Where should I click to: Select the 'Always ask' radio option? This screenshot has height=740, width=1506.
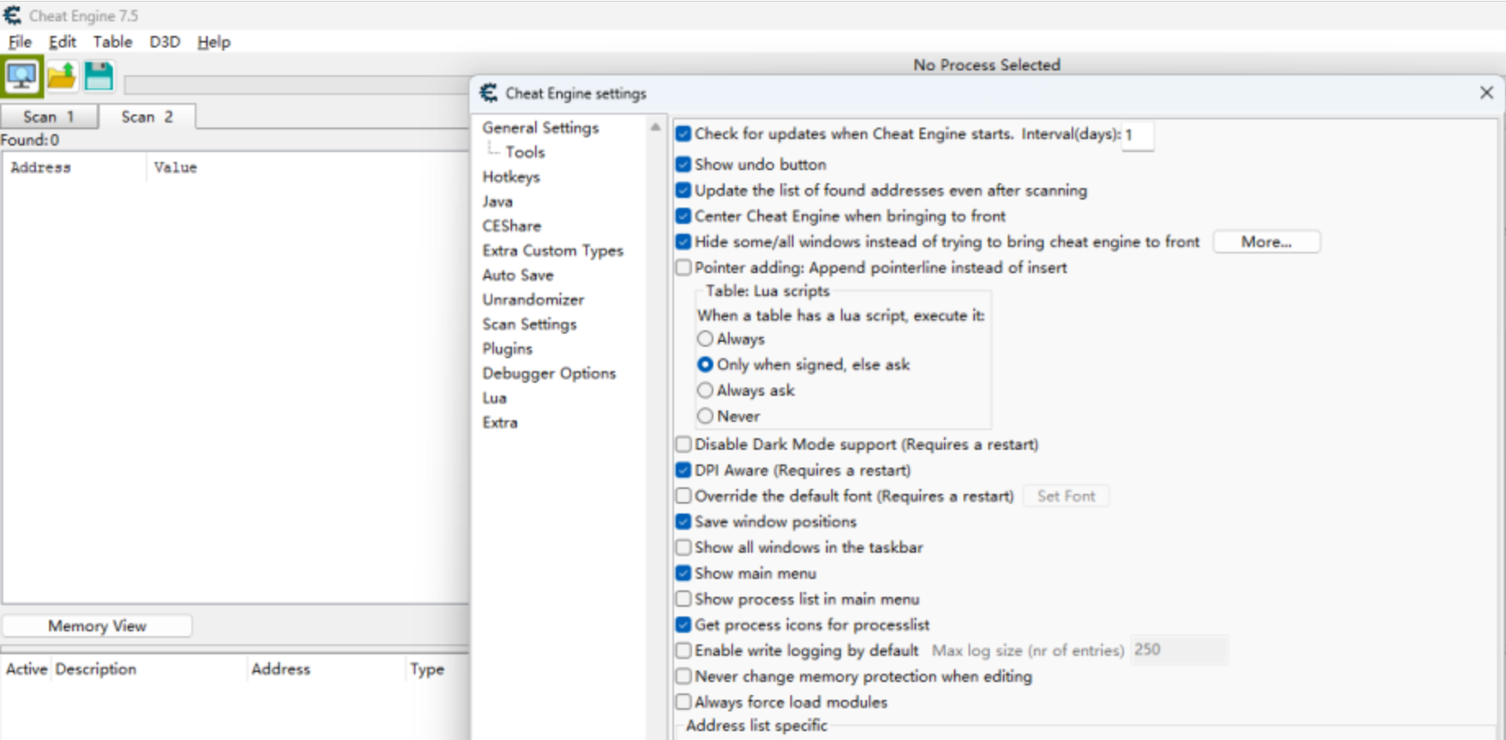(x=705, y=390)
